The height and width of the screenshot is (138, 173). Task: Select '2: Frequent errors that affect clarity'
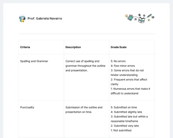pos(129,82)
